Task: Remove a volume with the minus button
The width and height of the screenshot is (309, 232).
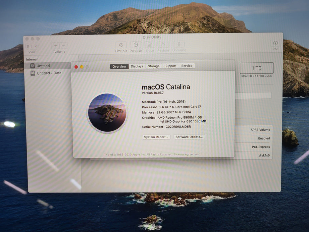Action: click(x=64, y=46)
